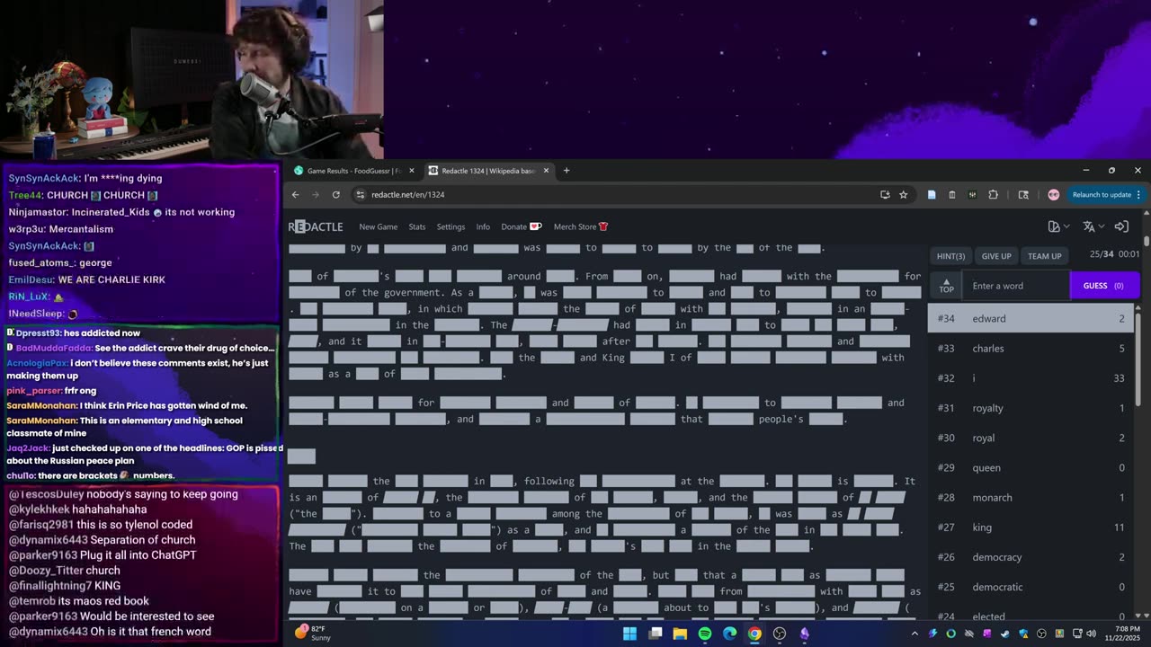The image size is (1151, 647).
Task: Select guess row #25 democratic
Action: pos(1031,587)
